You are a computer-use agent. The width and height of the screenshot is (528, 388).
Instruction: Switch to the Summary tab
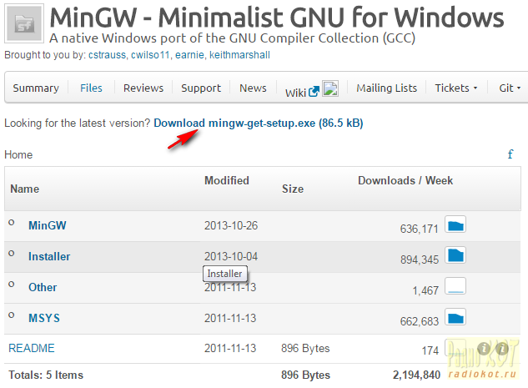pyautogui.click(x=36, y=88)
